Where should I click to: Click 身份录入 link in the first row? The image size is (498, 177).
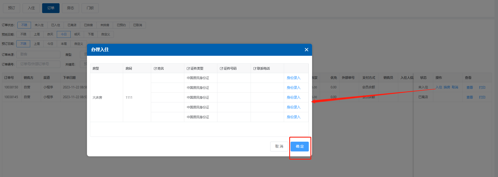click(x=293, y=78)
